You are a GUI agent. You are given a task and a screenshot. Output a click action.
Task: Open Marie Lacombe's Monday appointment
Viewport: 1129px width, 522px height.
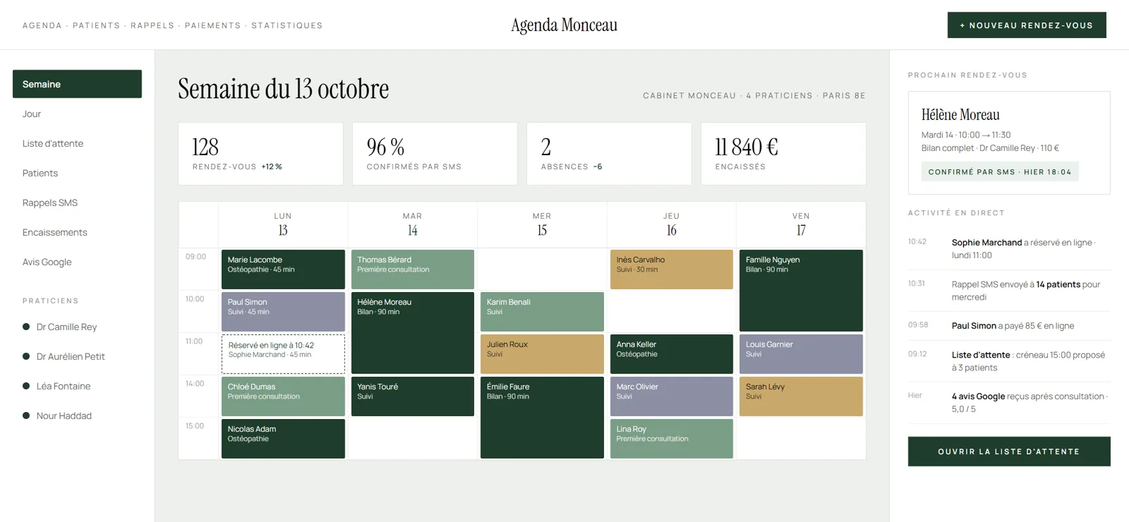(x=283, y=269)
